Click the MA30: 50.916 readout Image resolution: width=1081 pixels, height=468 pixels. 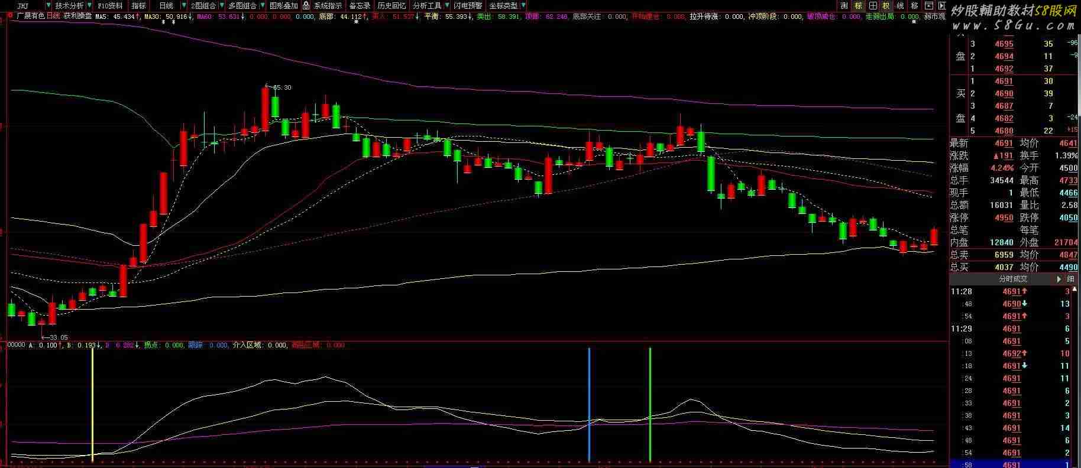pos(168,17)
